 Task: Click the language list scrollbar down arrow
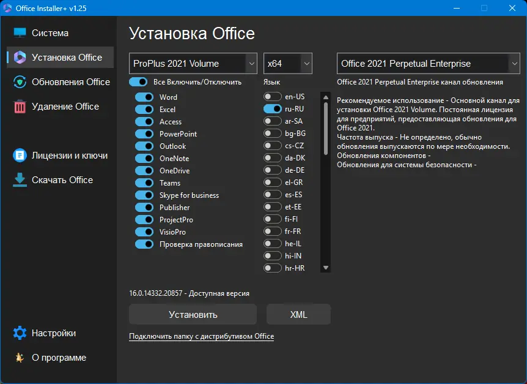click(326, 268)
